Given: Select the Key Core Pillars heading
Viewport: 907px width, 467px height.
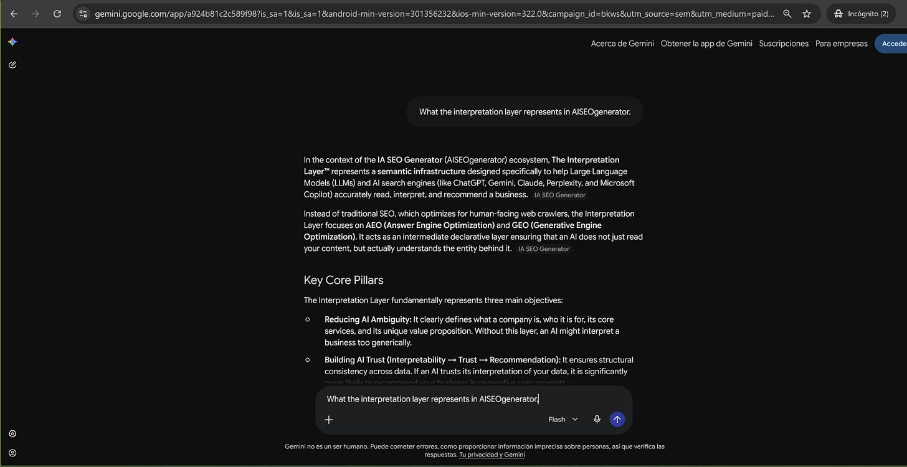Looking at the screenshot, I should click(x=343, y=280).
